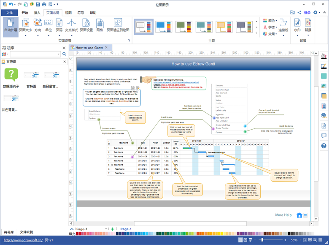Add a new page with the green plus
Viewport: 329px width, 245px height.
113,229
